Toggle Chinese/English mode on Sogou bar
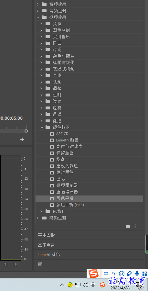 click(106, 274)
